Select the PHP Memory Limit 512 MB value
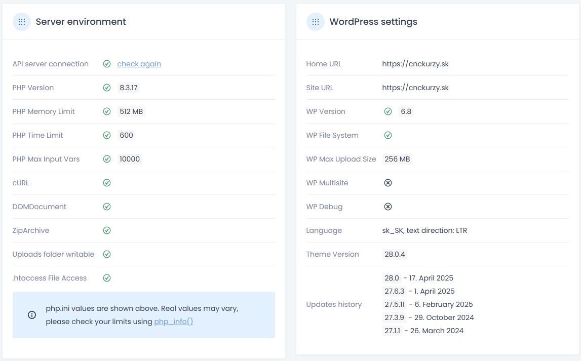 tap(131, 111)
